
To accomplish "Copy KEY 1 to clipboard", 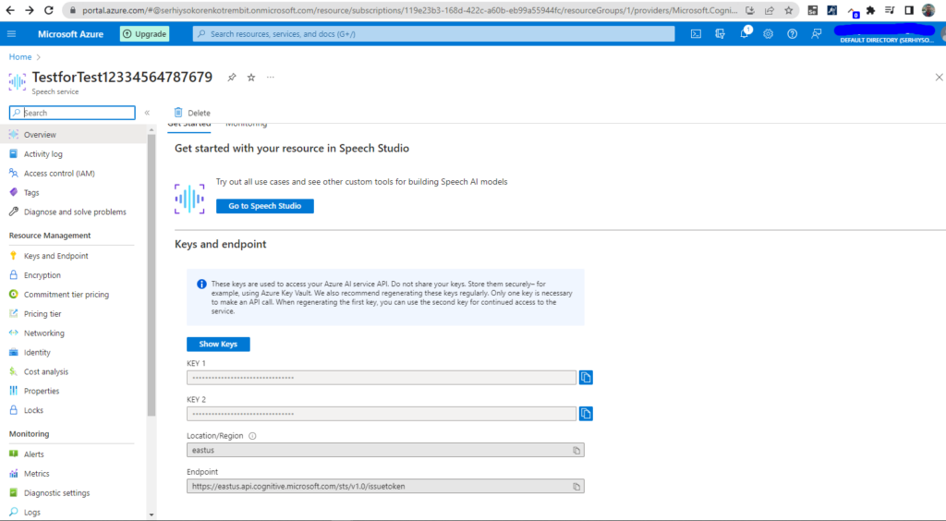I will 586,378.
